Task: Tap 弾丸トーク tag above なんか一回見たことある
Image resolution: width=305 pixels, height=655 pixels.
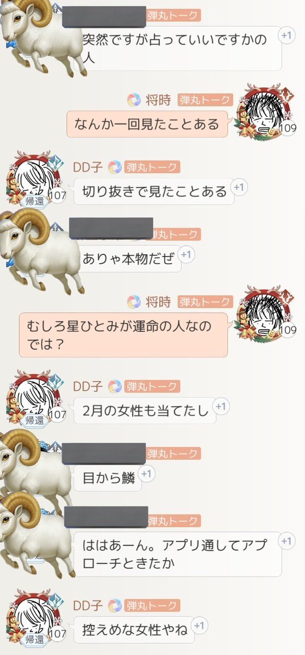Action: click(x=204, y=100)
